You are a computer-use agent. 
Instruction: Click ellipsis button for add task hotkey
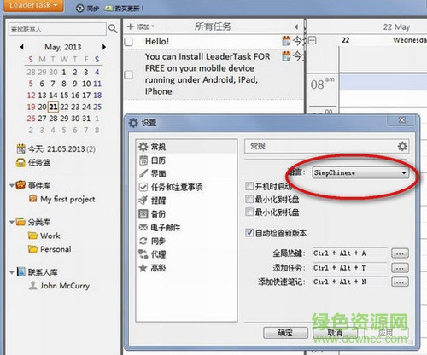[x=400, y=268]
